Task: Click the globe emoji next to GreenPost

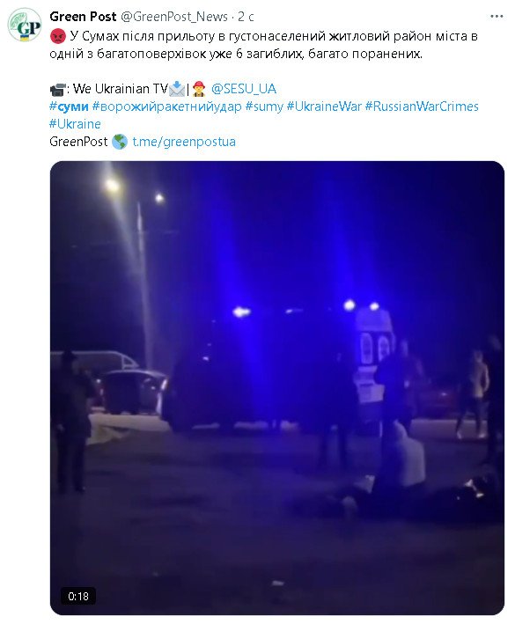Action: pos(120,142)
